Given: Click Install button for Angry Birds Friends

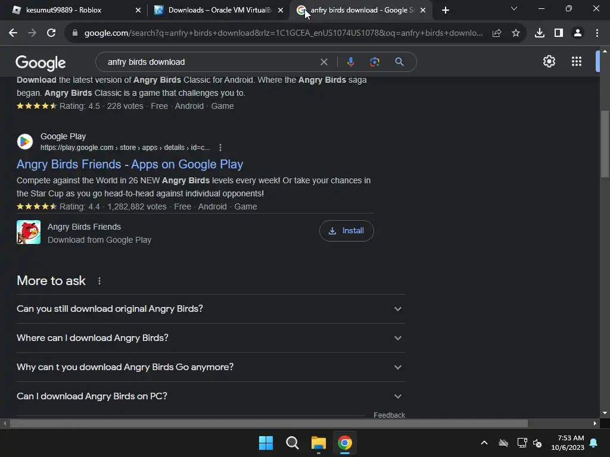Looking at the screenshot, I should [346, 231].
